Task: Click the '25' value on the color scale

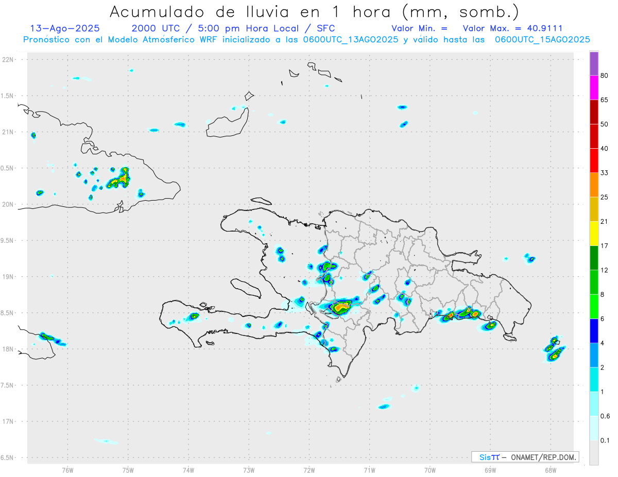Action: coord(605,197)
